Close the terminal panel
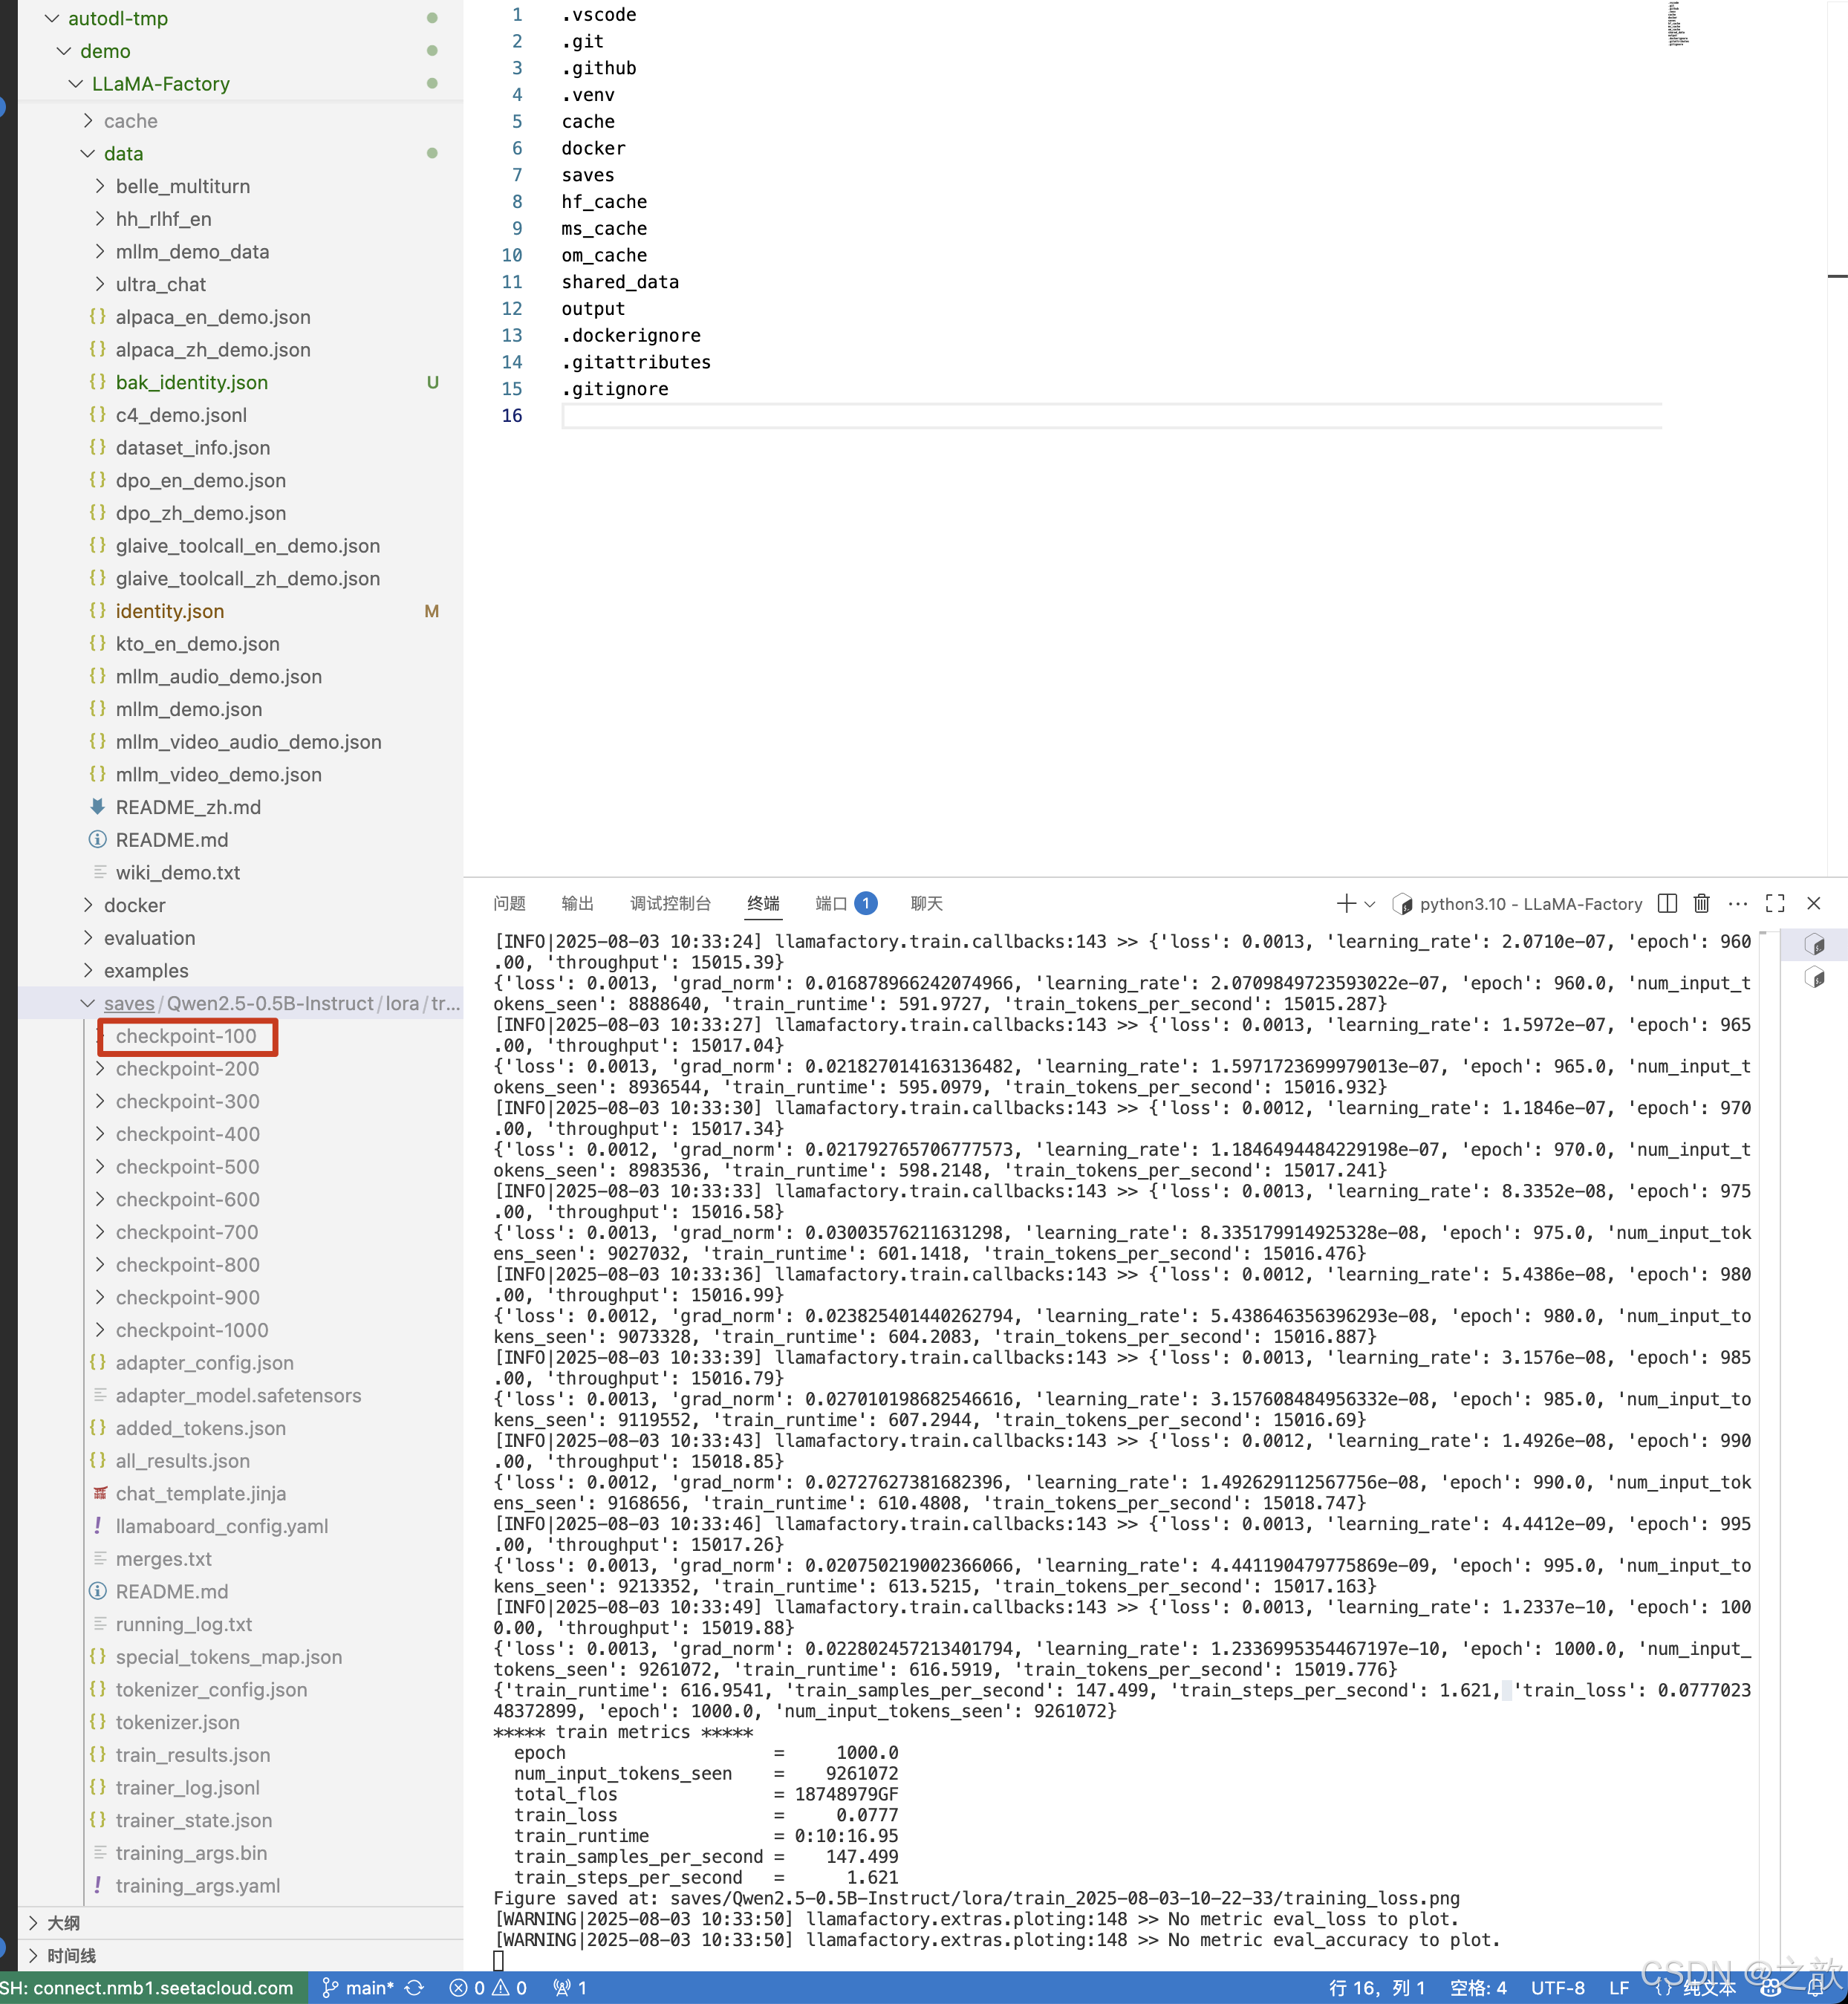Image resolution: width=1848 pixels, height=2004 pixels. click(1813, 904)
